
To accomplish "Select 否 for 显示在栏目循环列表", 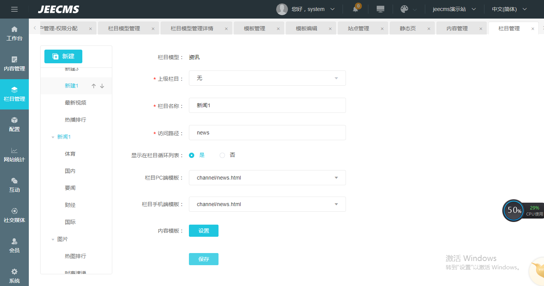I will (x=222, y=155).
